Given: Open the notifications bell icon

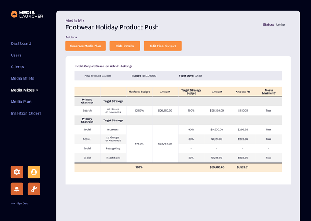Looking at the screenshot, I should (17, 189).
